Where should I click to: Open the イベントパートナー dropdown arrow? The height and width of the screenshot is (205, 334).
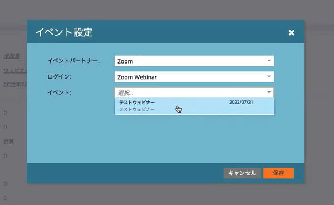click(269, 61)
